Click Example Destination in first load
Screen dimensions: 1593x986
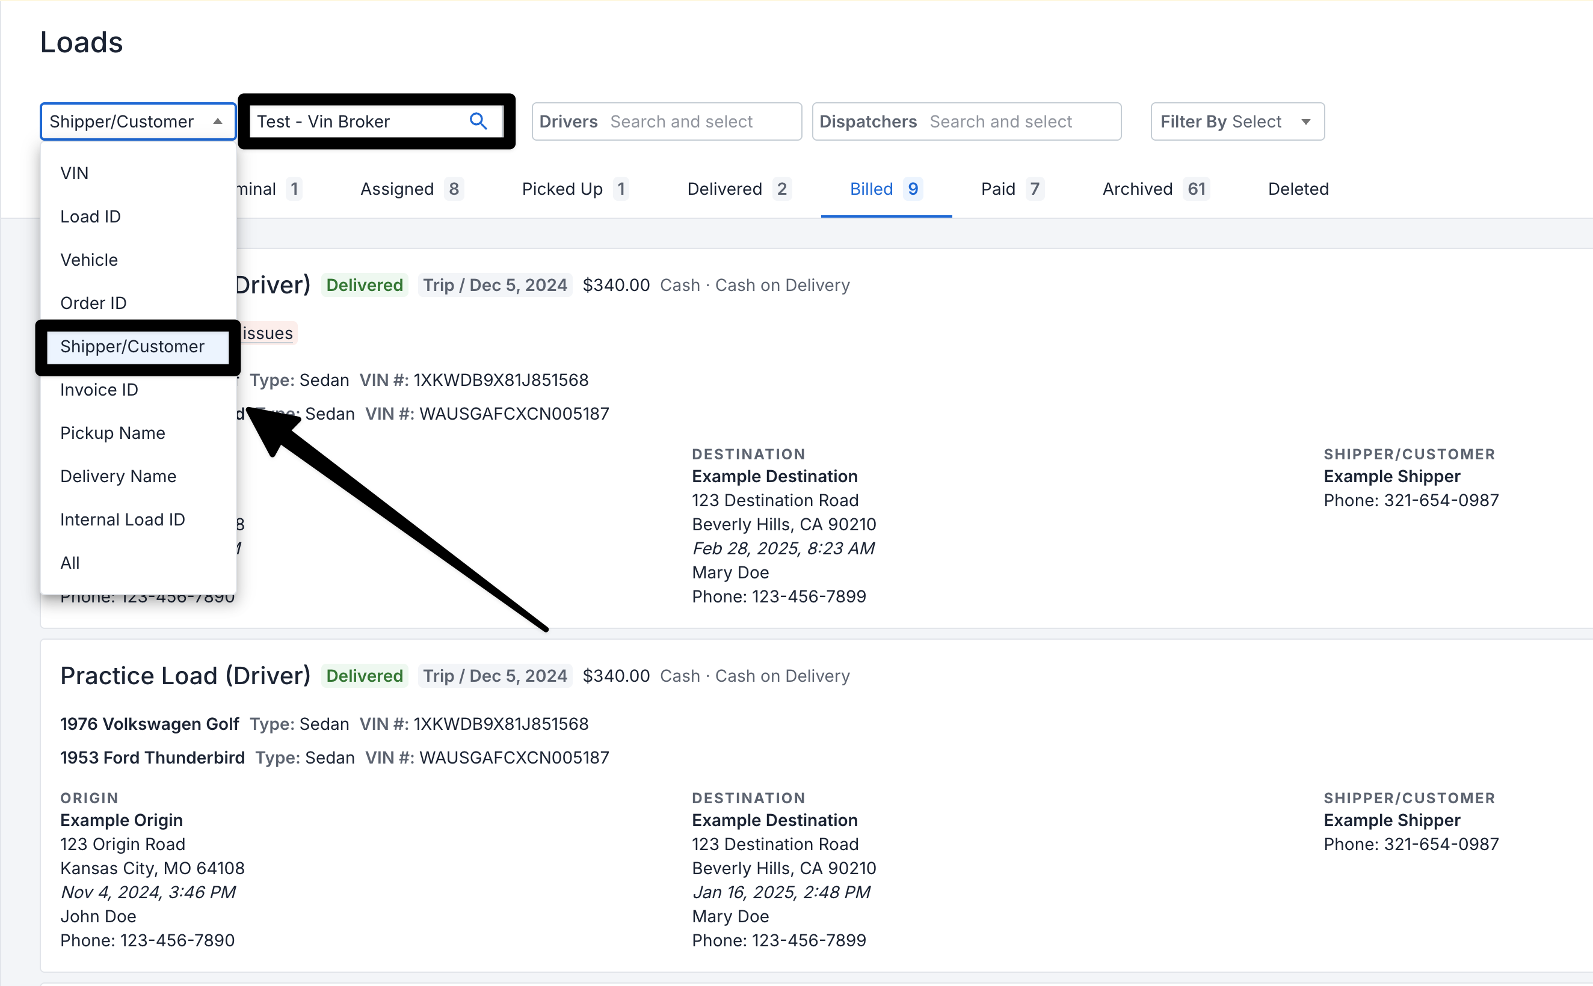[774, 477]
